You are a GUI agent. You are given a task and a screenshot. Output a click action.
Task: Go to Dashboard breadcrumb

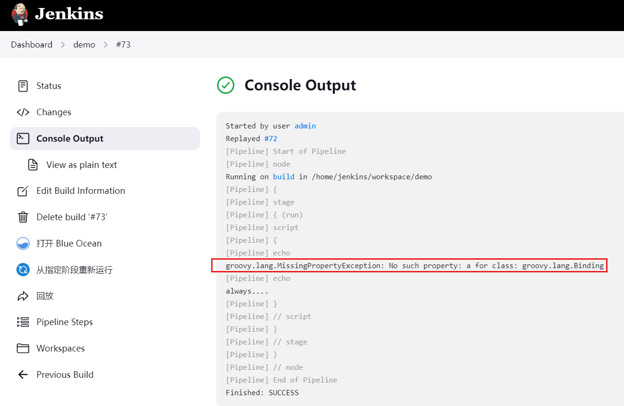pos(32,45)
